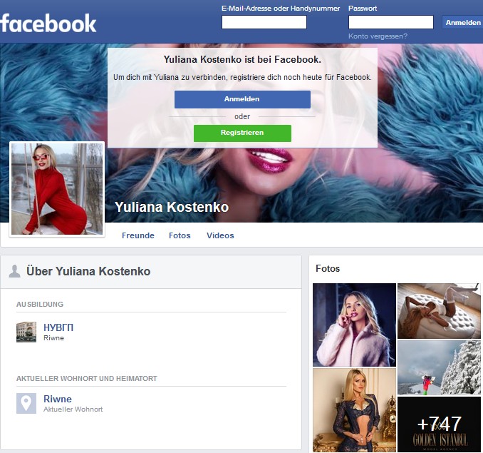Click the AUSBILDUNG section label
This screenshot has width=483, height=453.
[40, 305]
